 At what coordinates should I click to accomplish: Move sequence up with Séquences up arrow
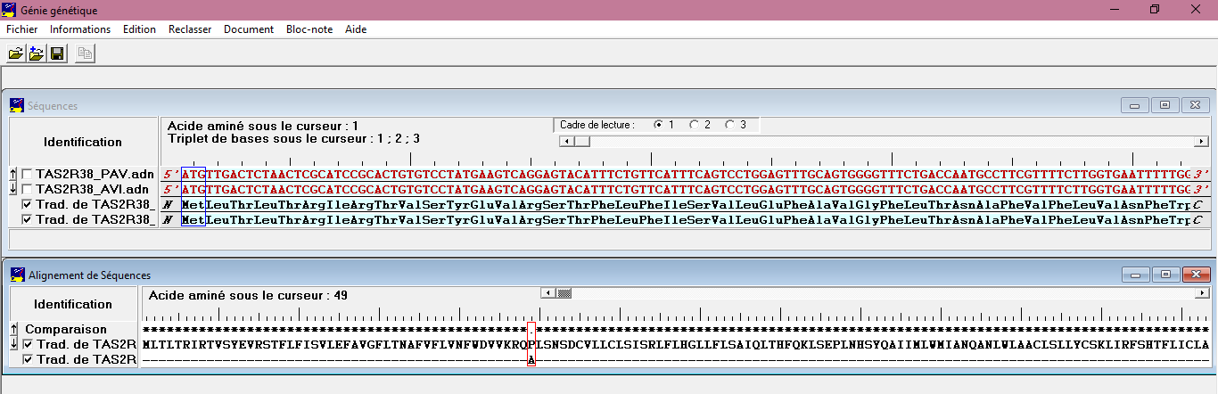point(12,174)
